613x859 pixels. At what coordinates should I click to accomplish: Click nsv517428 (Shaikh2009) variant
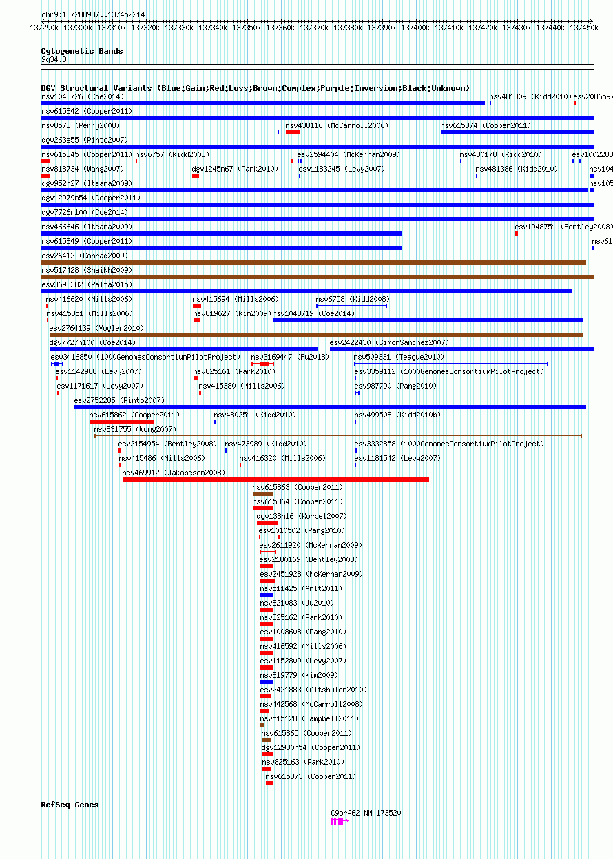[x=87, y=270]
